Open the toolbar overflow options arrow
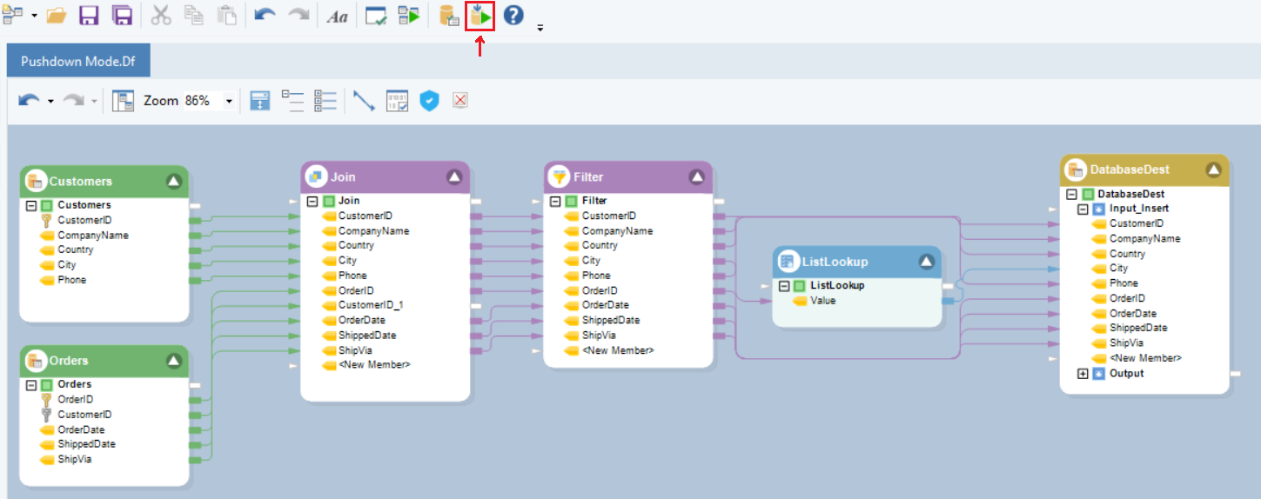The height and width of the screenshot is (499, 1261). 540,28
